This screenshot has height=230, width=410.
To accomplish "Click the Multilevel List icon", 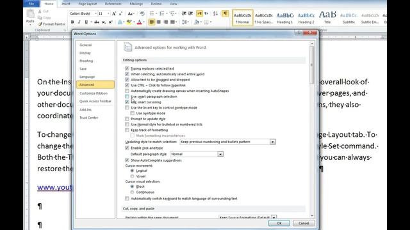I will [x=172, y=13].
